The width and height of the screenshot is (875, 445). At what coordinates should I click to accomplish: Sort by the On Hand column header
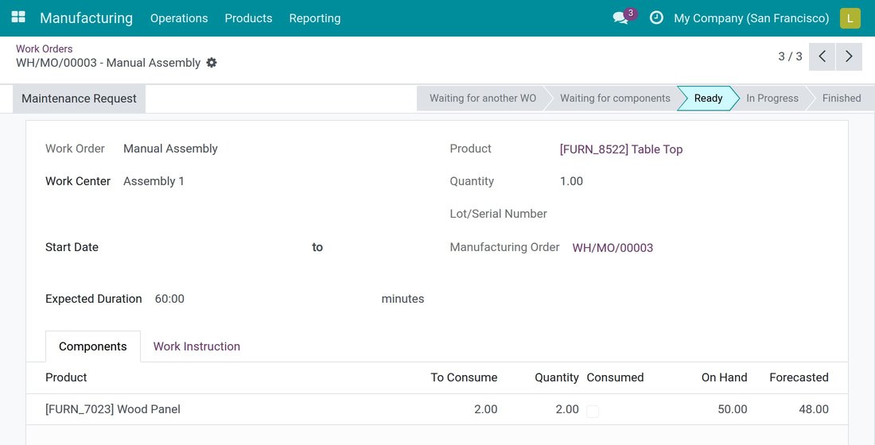[x=724, y=377]
